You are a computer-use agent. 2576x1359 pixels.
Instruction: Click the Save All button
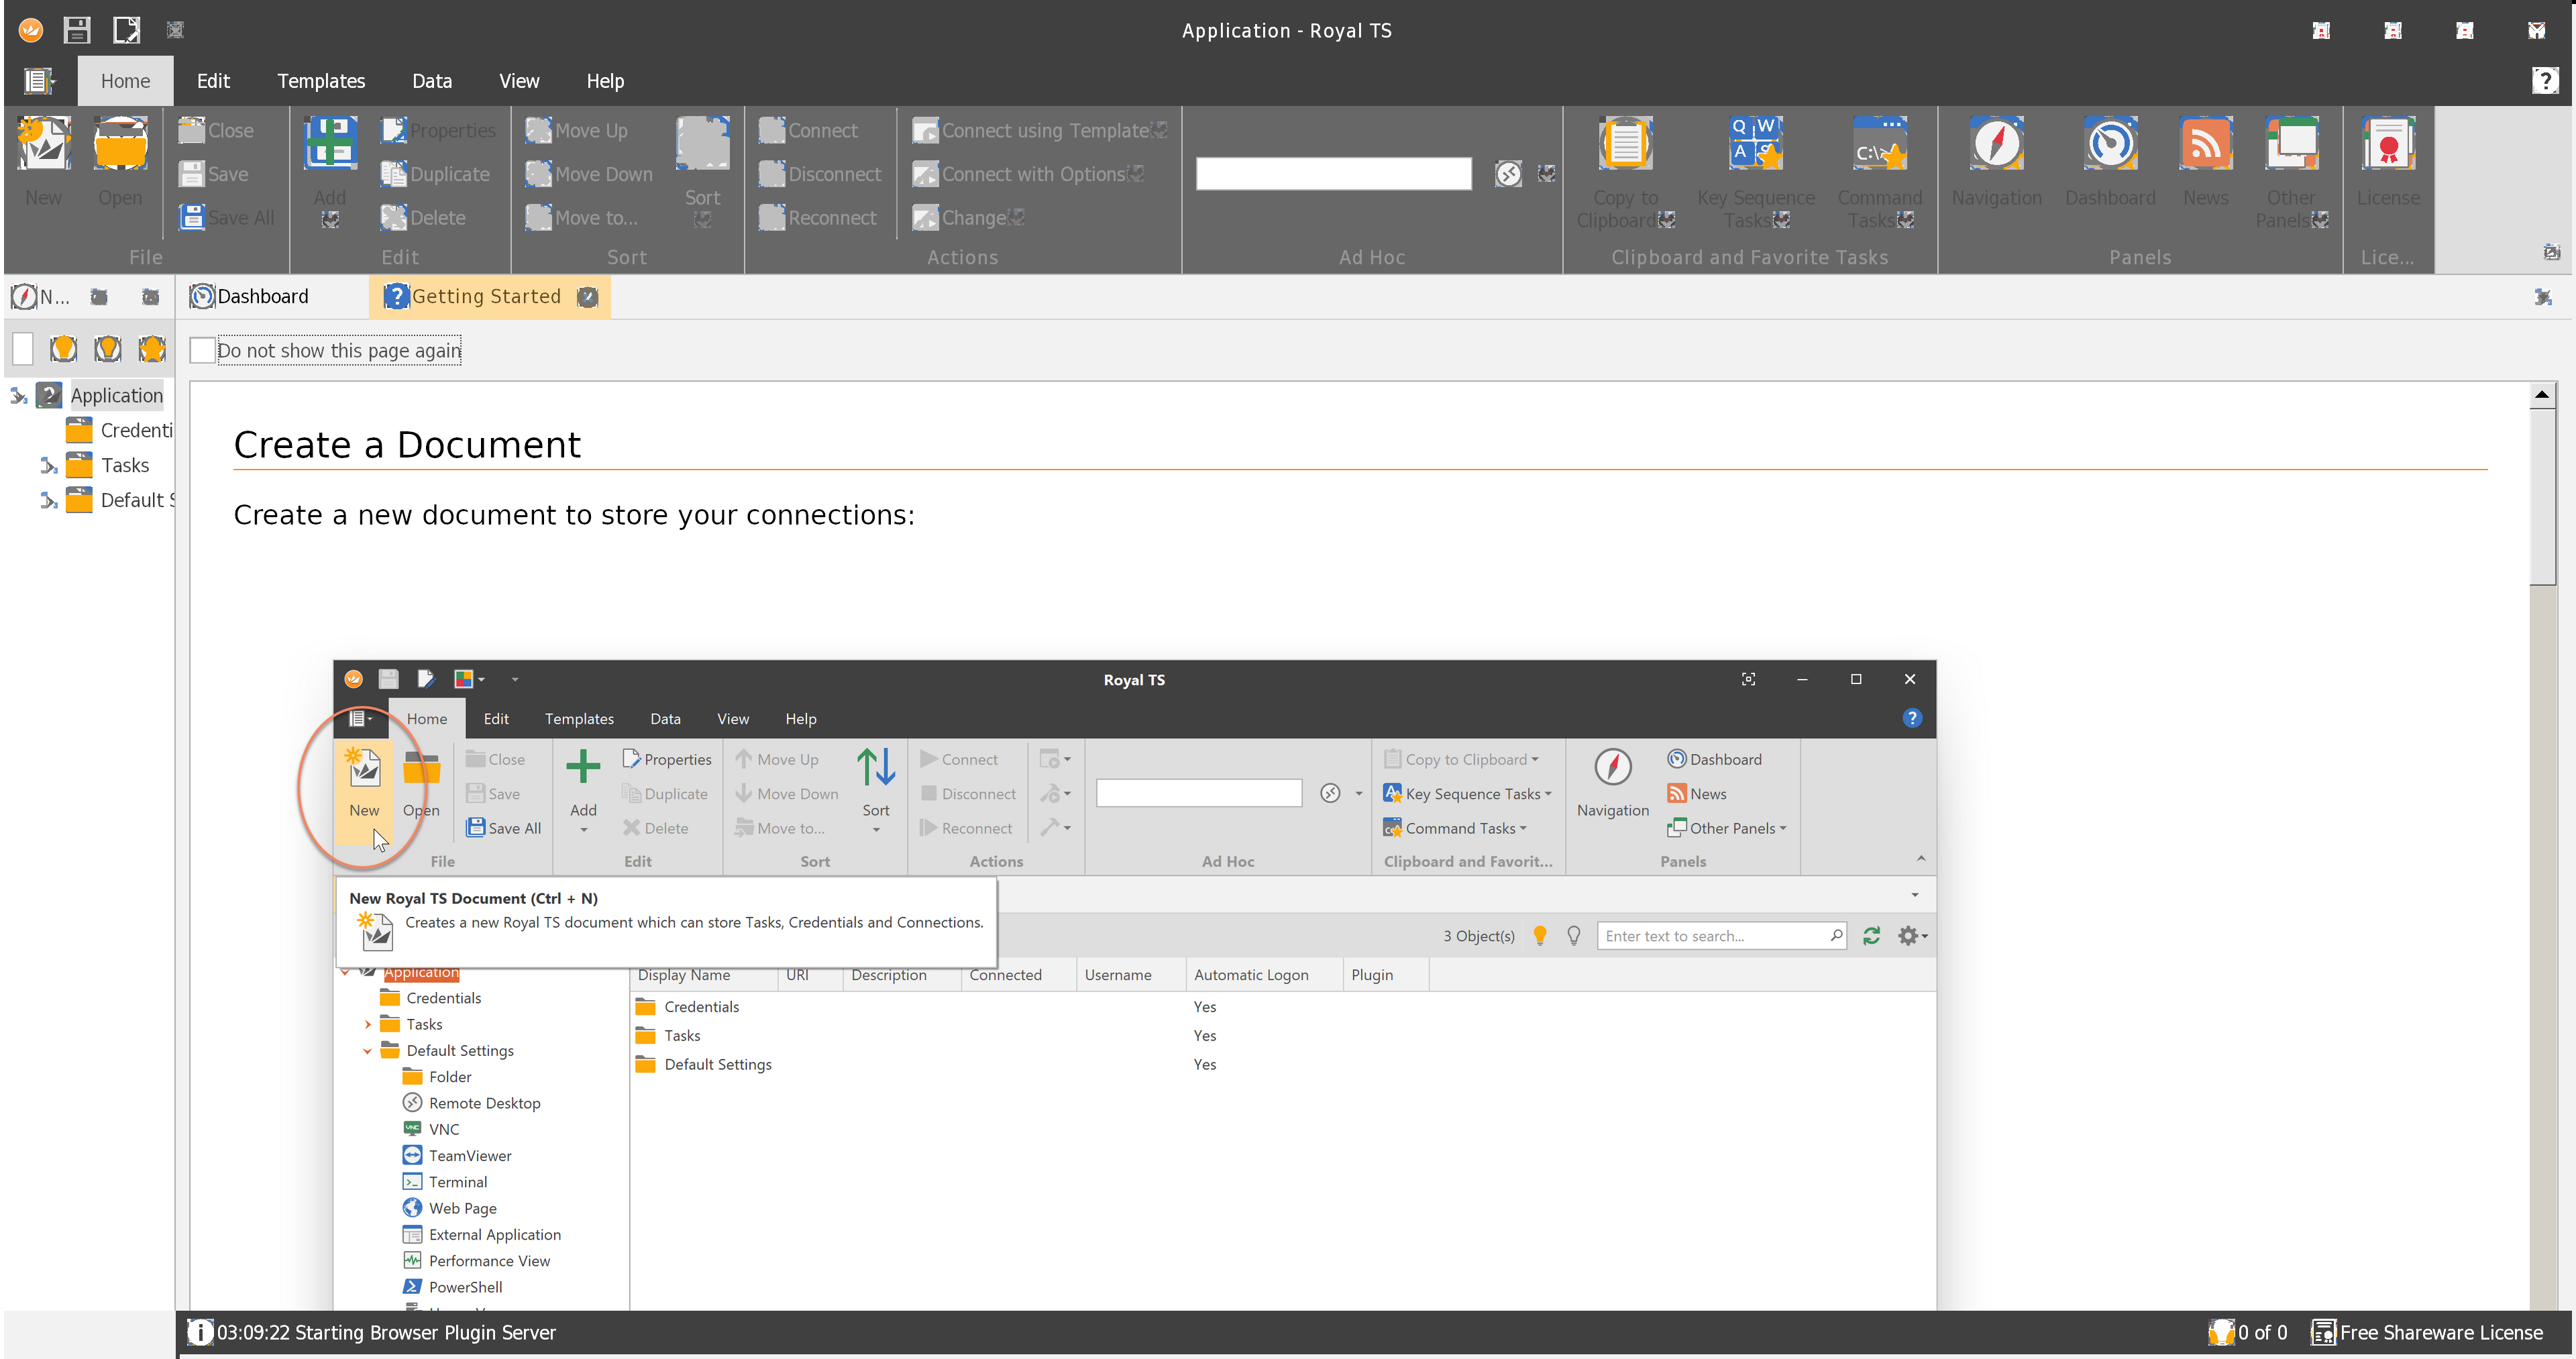point(227,218)
